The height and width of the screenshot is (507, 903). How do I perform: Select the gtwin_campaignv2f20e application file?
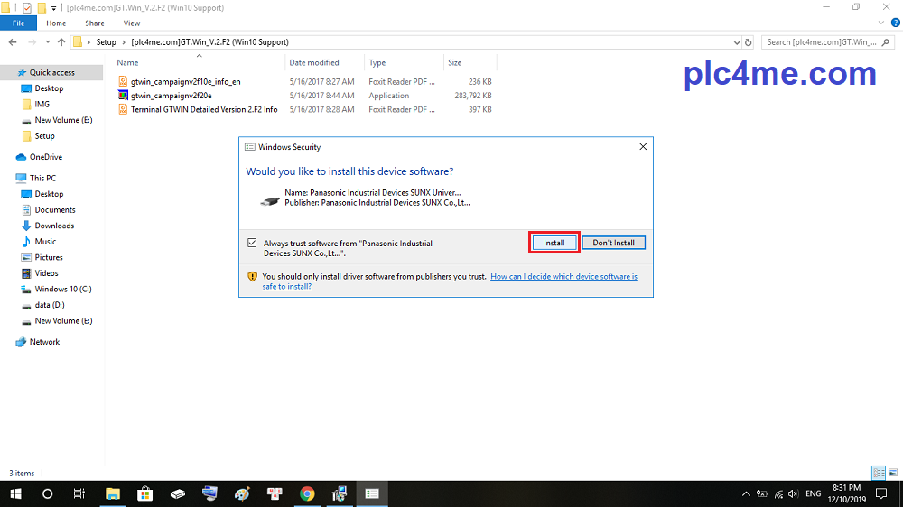(x=171, y=96)
